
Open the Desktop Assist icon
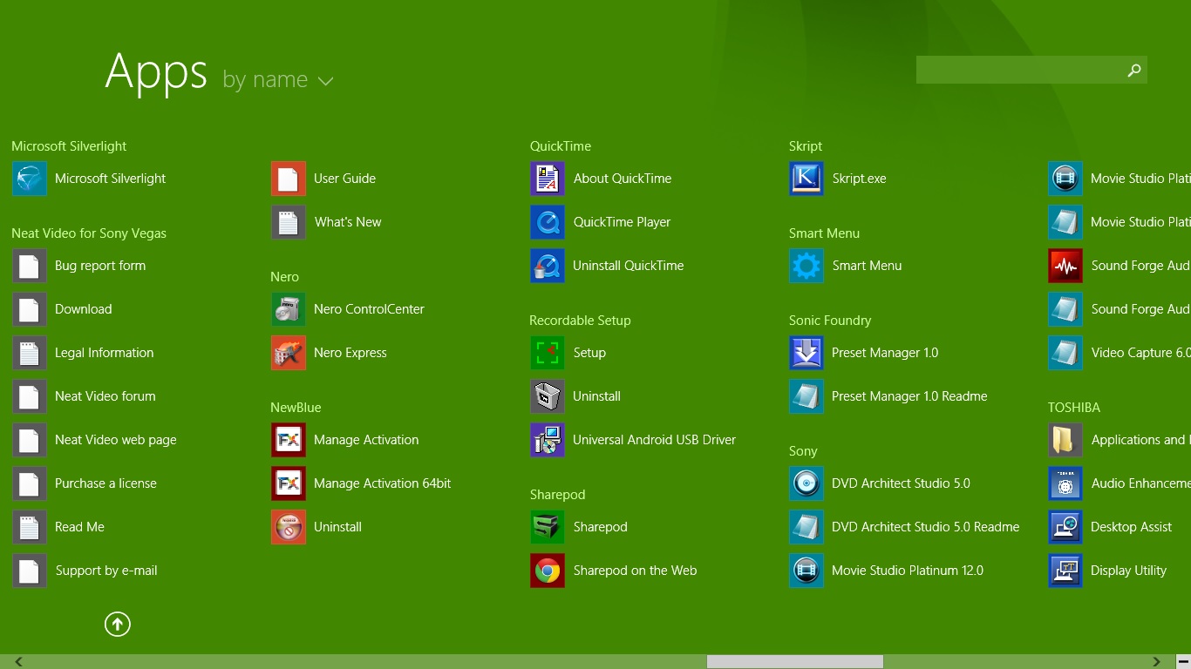tap(1065, 527)
